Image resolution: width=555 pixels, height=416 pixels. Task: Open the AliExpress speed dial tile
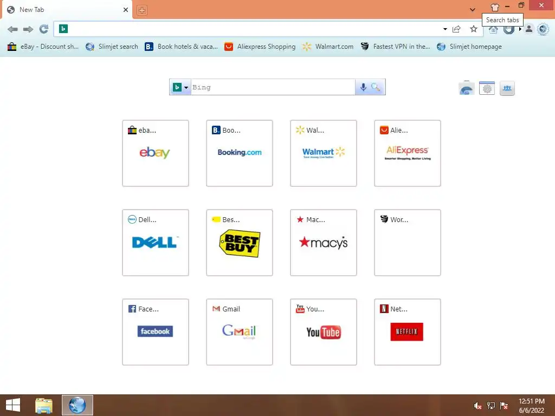click(x=408, y=153)
